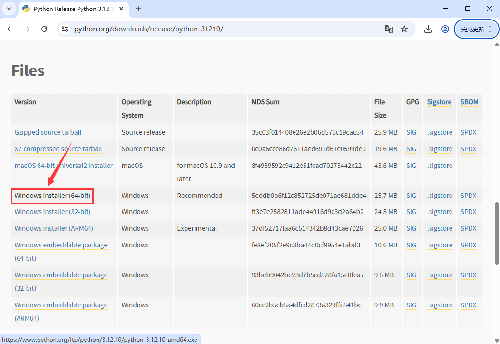Open SIG link for Windows installer 64-bit
Image resolution: width=500 pixels, height=344 pixels.
[411, 196]
